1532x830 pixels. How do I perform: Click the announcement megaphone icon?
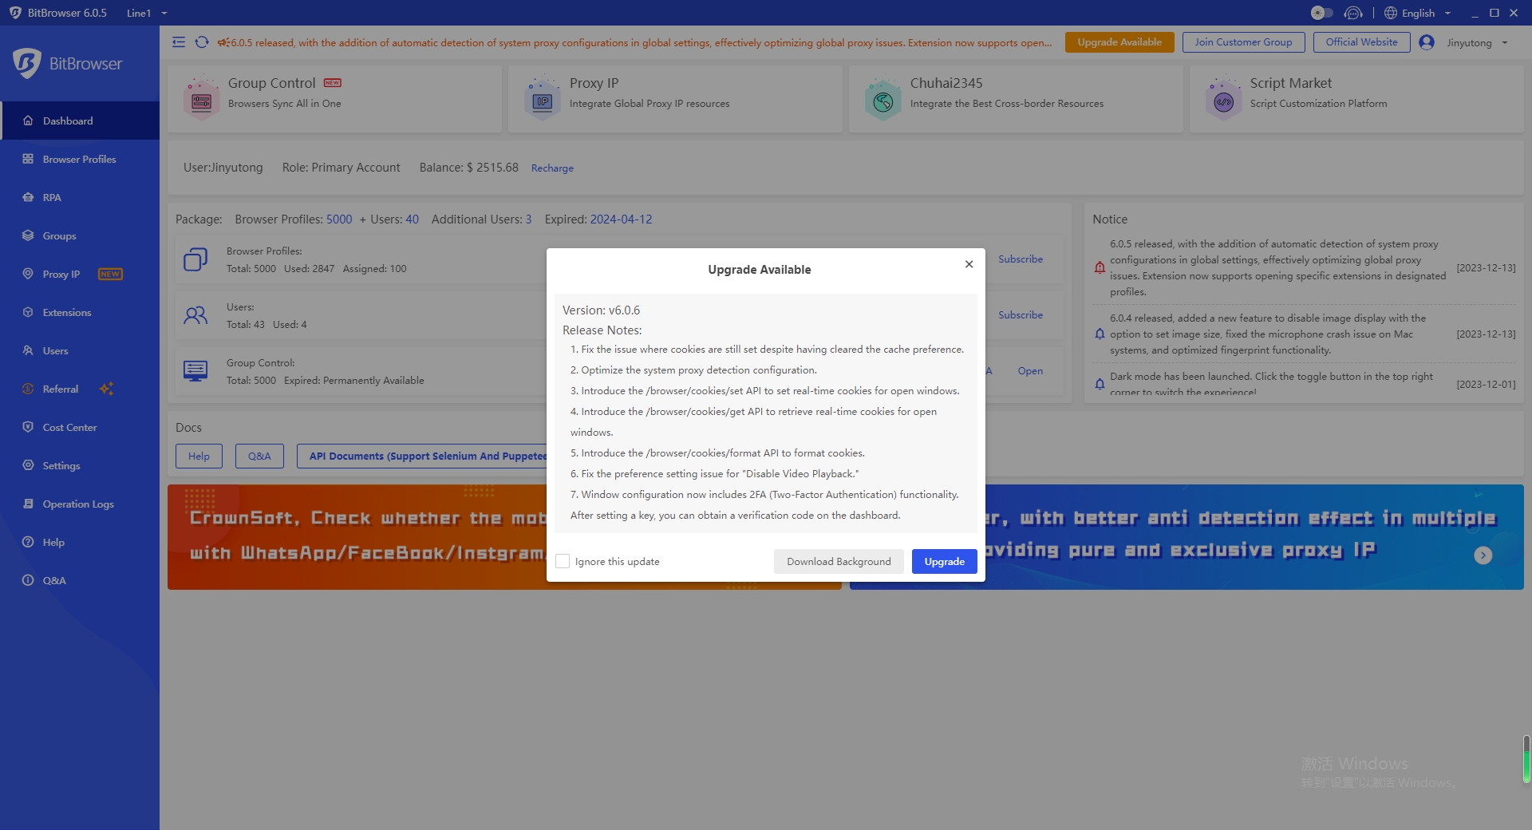[x=223, y=42]
